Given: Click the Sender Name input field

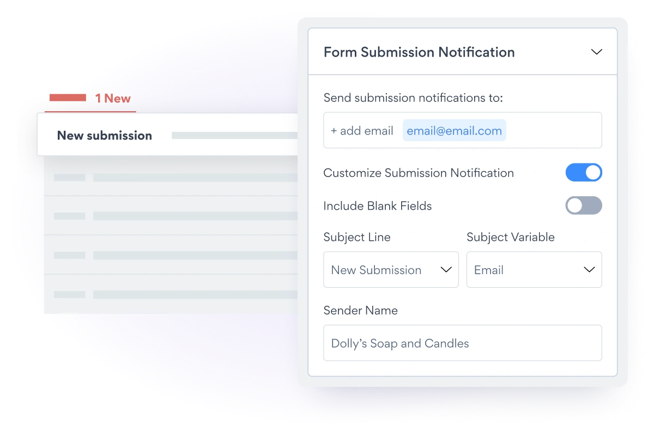Looking at the screenshot, I should [462, 343].
